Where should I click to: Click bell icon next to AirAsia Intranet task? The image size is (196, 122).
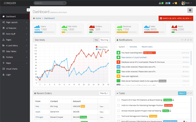(170, 111)
